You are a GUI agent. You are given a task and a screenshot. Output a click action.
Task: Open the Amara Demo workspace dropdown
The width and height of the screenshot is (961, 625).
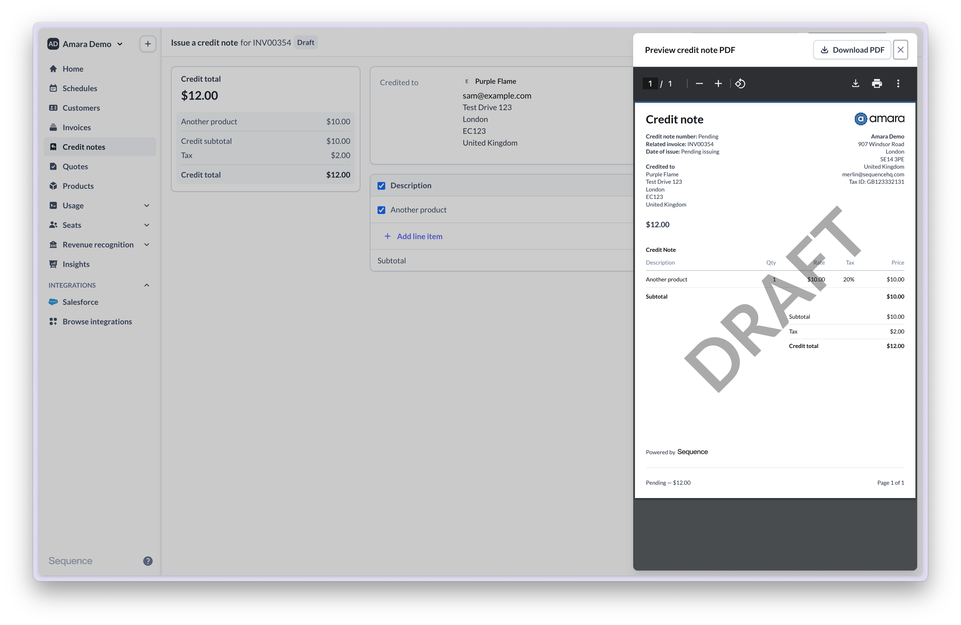(x=86, y=44)
